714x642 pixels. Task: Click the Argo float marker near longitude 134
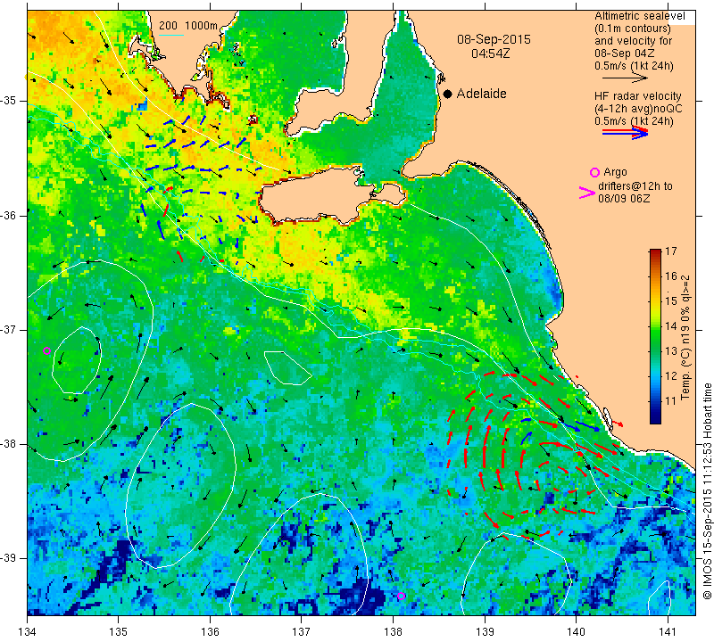(46, 350)
